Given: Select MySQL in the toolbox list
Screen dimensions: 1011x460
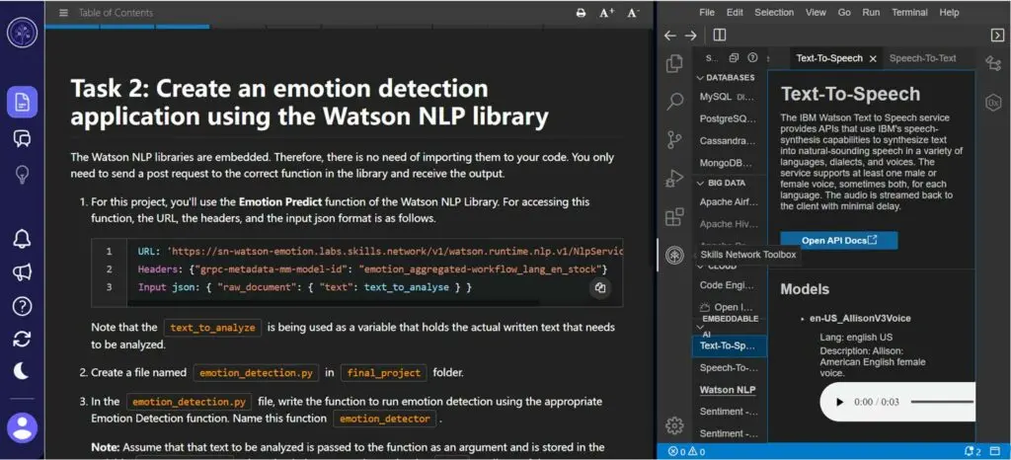Looking at the screenshot, I should [730, 97].
